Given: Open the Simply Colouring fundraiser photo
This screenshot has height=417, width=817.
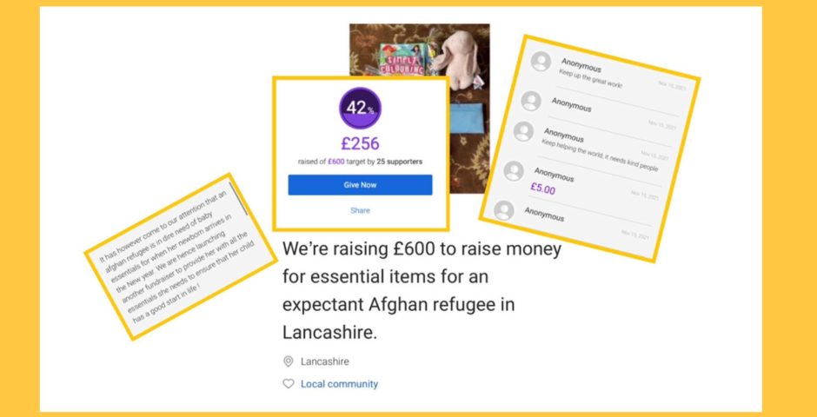Looking at the screenshot, I should [x=420, y=51].
